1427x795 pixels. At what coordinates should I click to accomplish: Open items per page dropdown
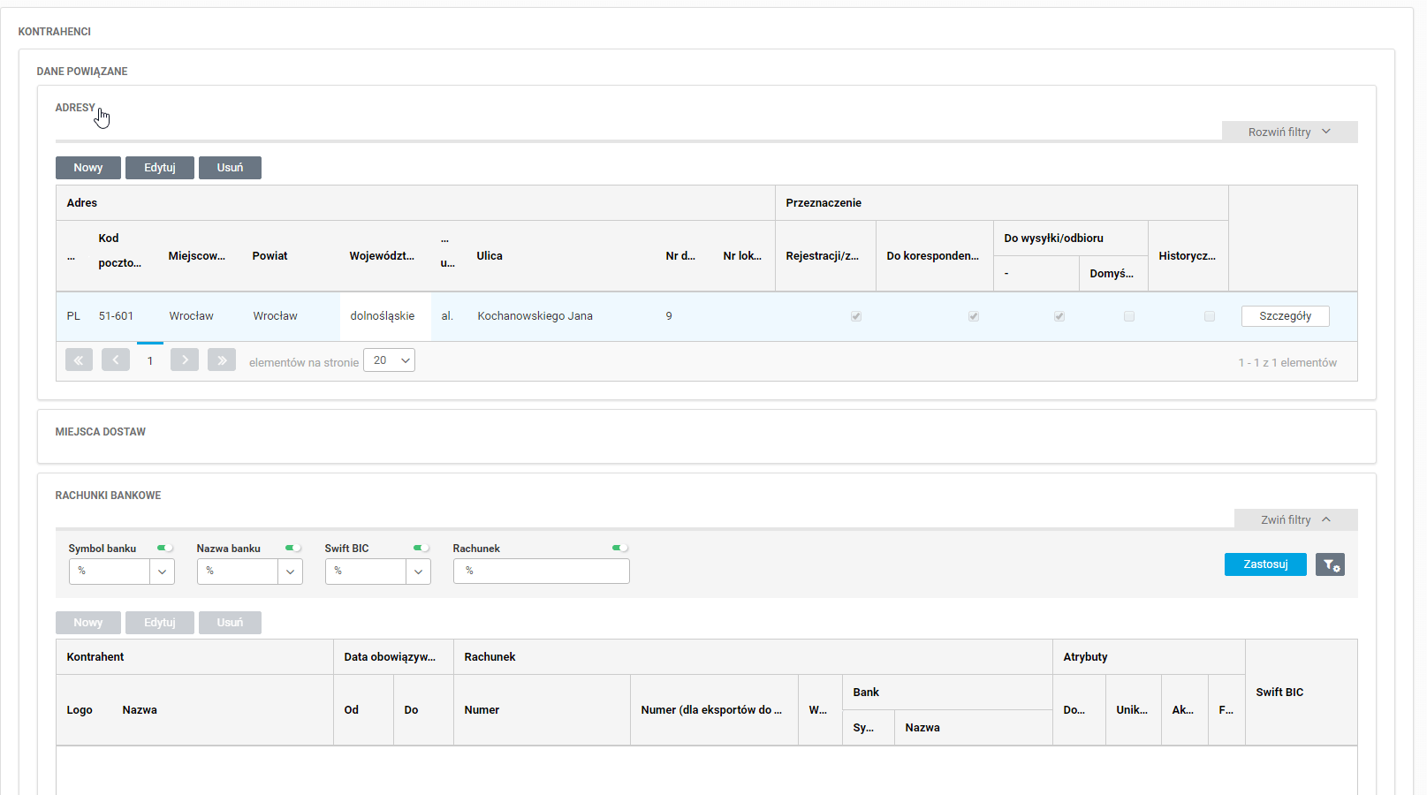(390, 360)
